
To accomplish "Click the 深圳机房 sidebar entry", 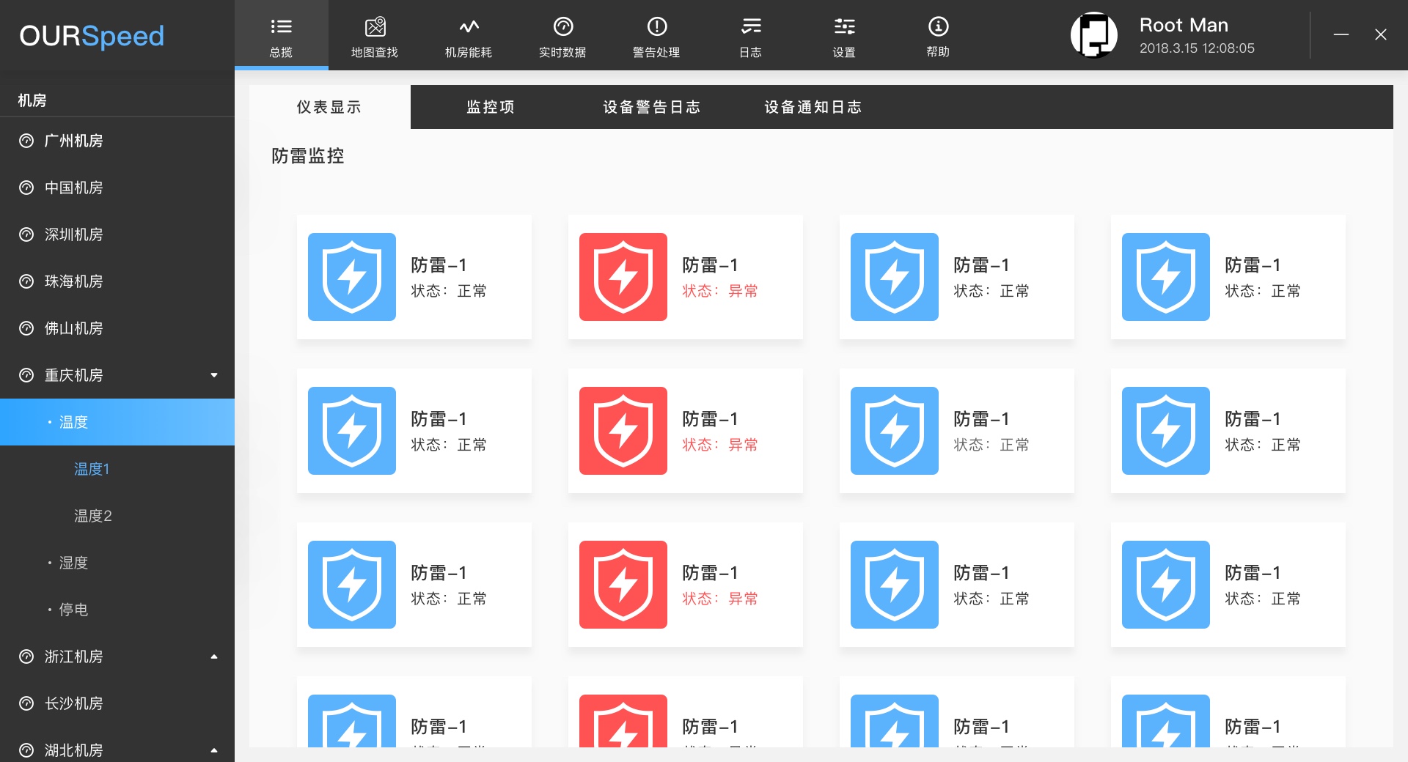I will (73, 234).
